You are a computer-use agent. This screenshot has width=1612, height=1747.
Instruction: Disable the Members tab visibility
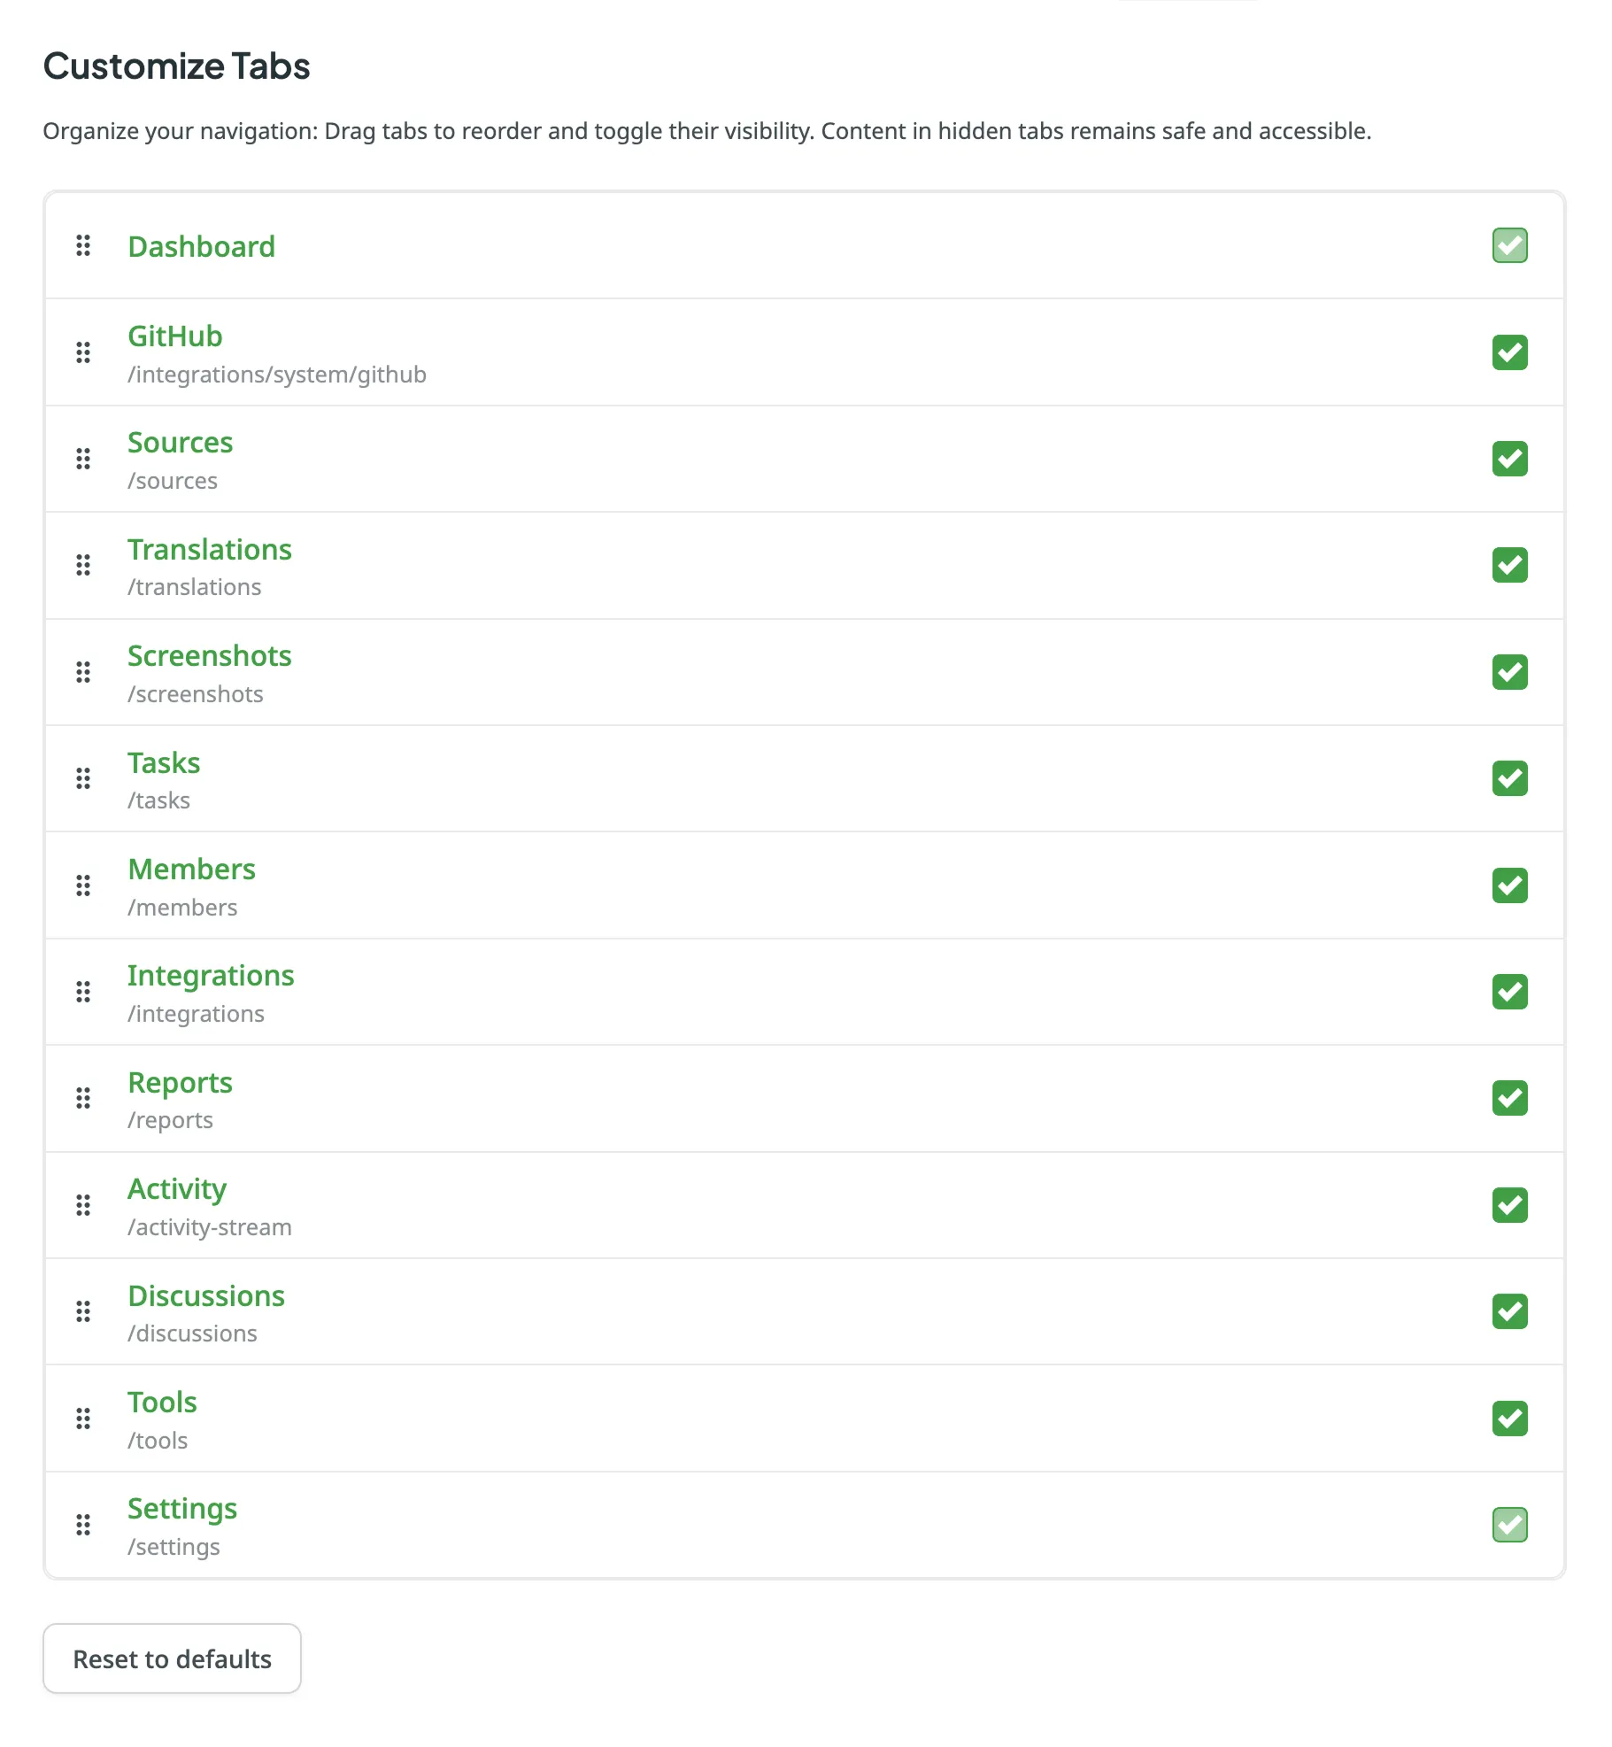tap(1509, 885)
